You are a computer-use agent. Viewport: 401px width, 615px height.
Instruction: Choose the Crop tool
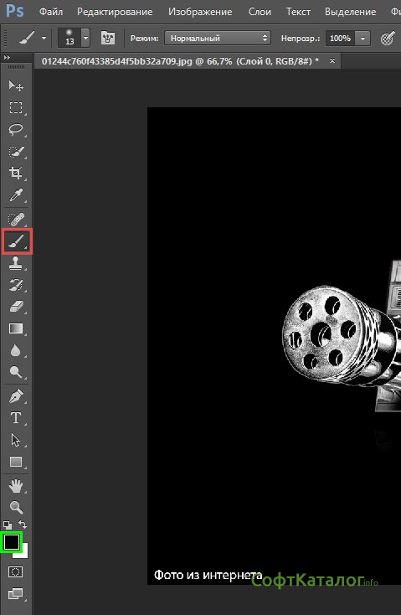click(16, 173)
